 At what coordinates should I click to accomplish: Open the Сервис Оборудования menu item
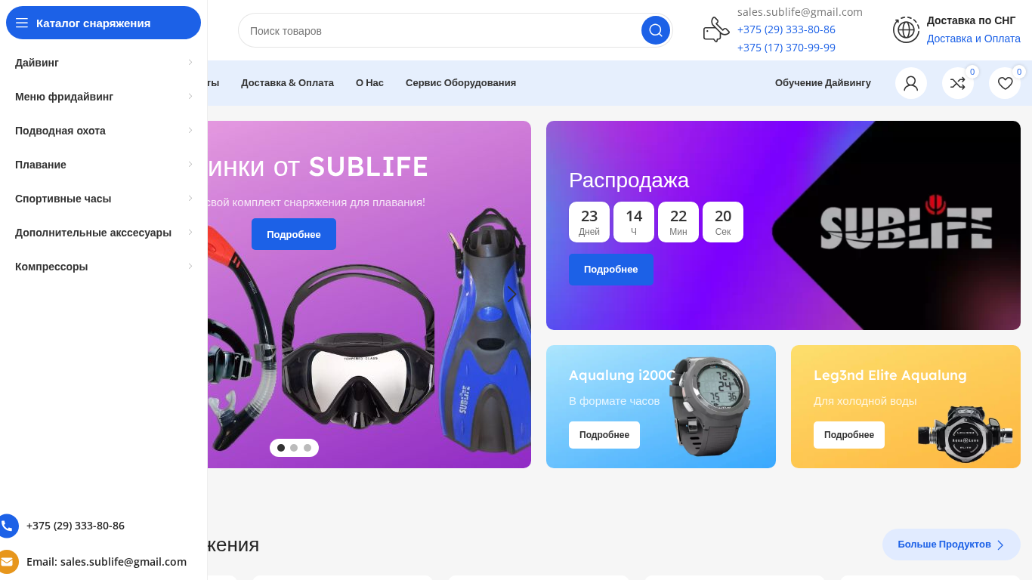pyautogui.click(x=461, y=83)
